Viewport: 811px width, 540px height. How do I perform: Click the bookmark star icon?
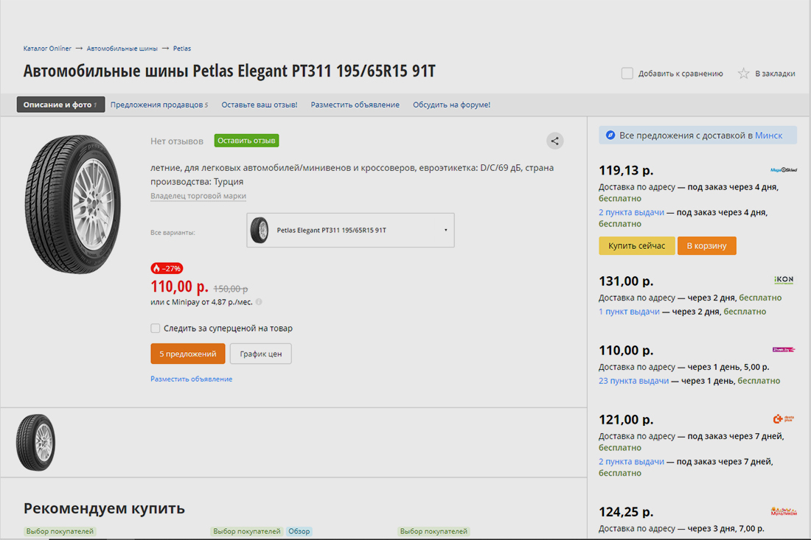[x=743, y=74]
